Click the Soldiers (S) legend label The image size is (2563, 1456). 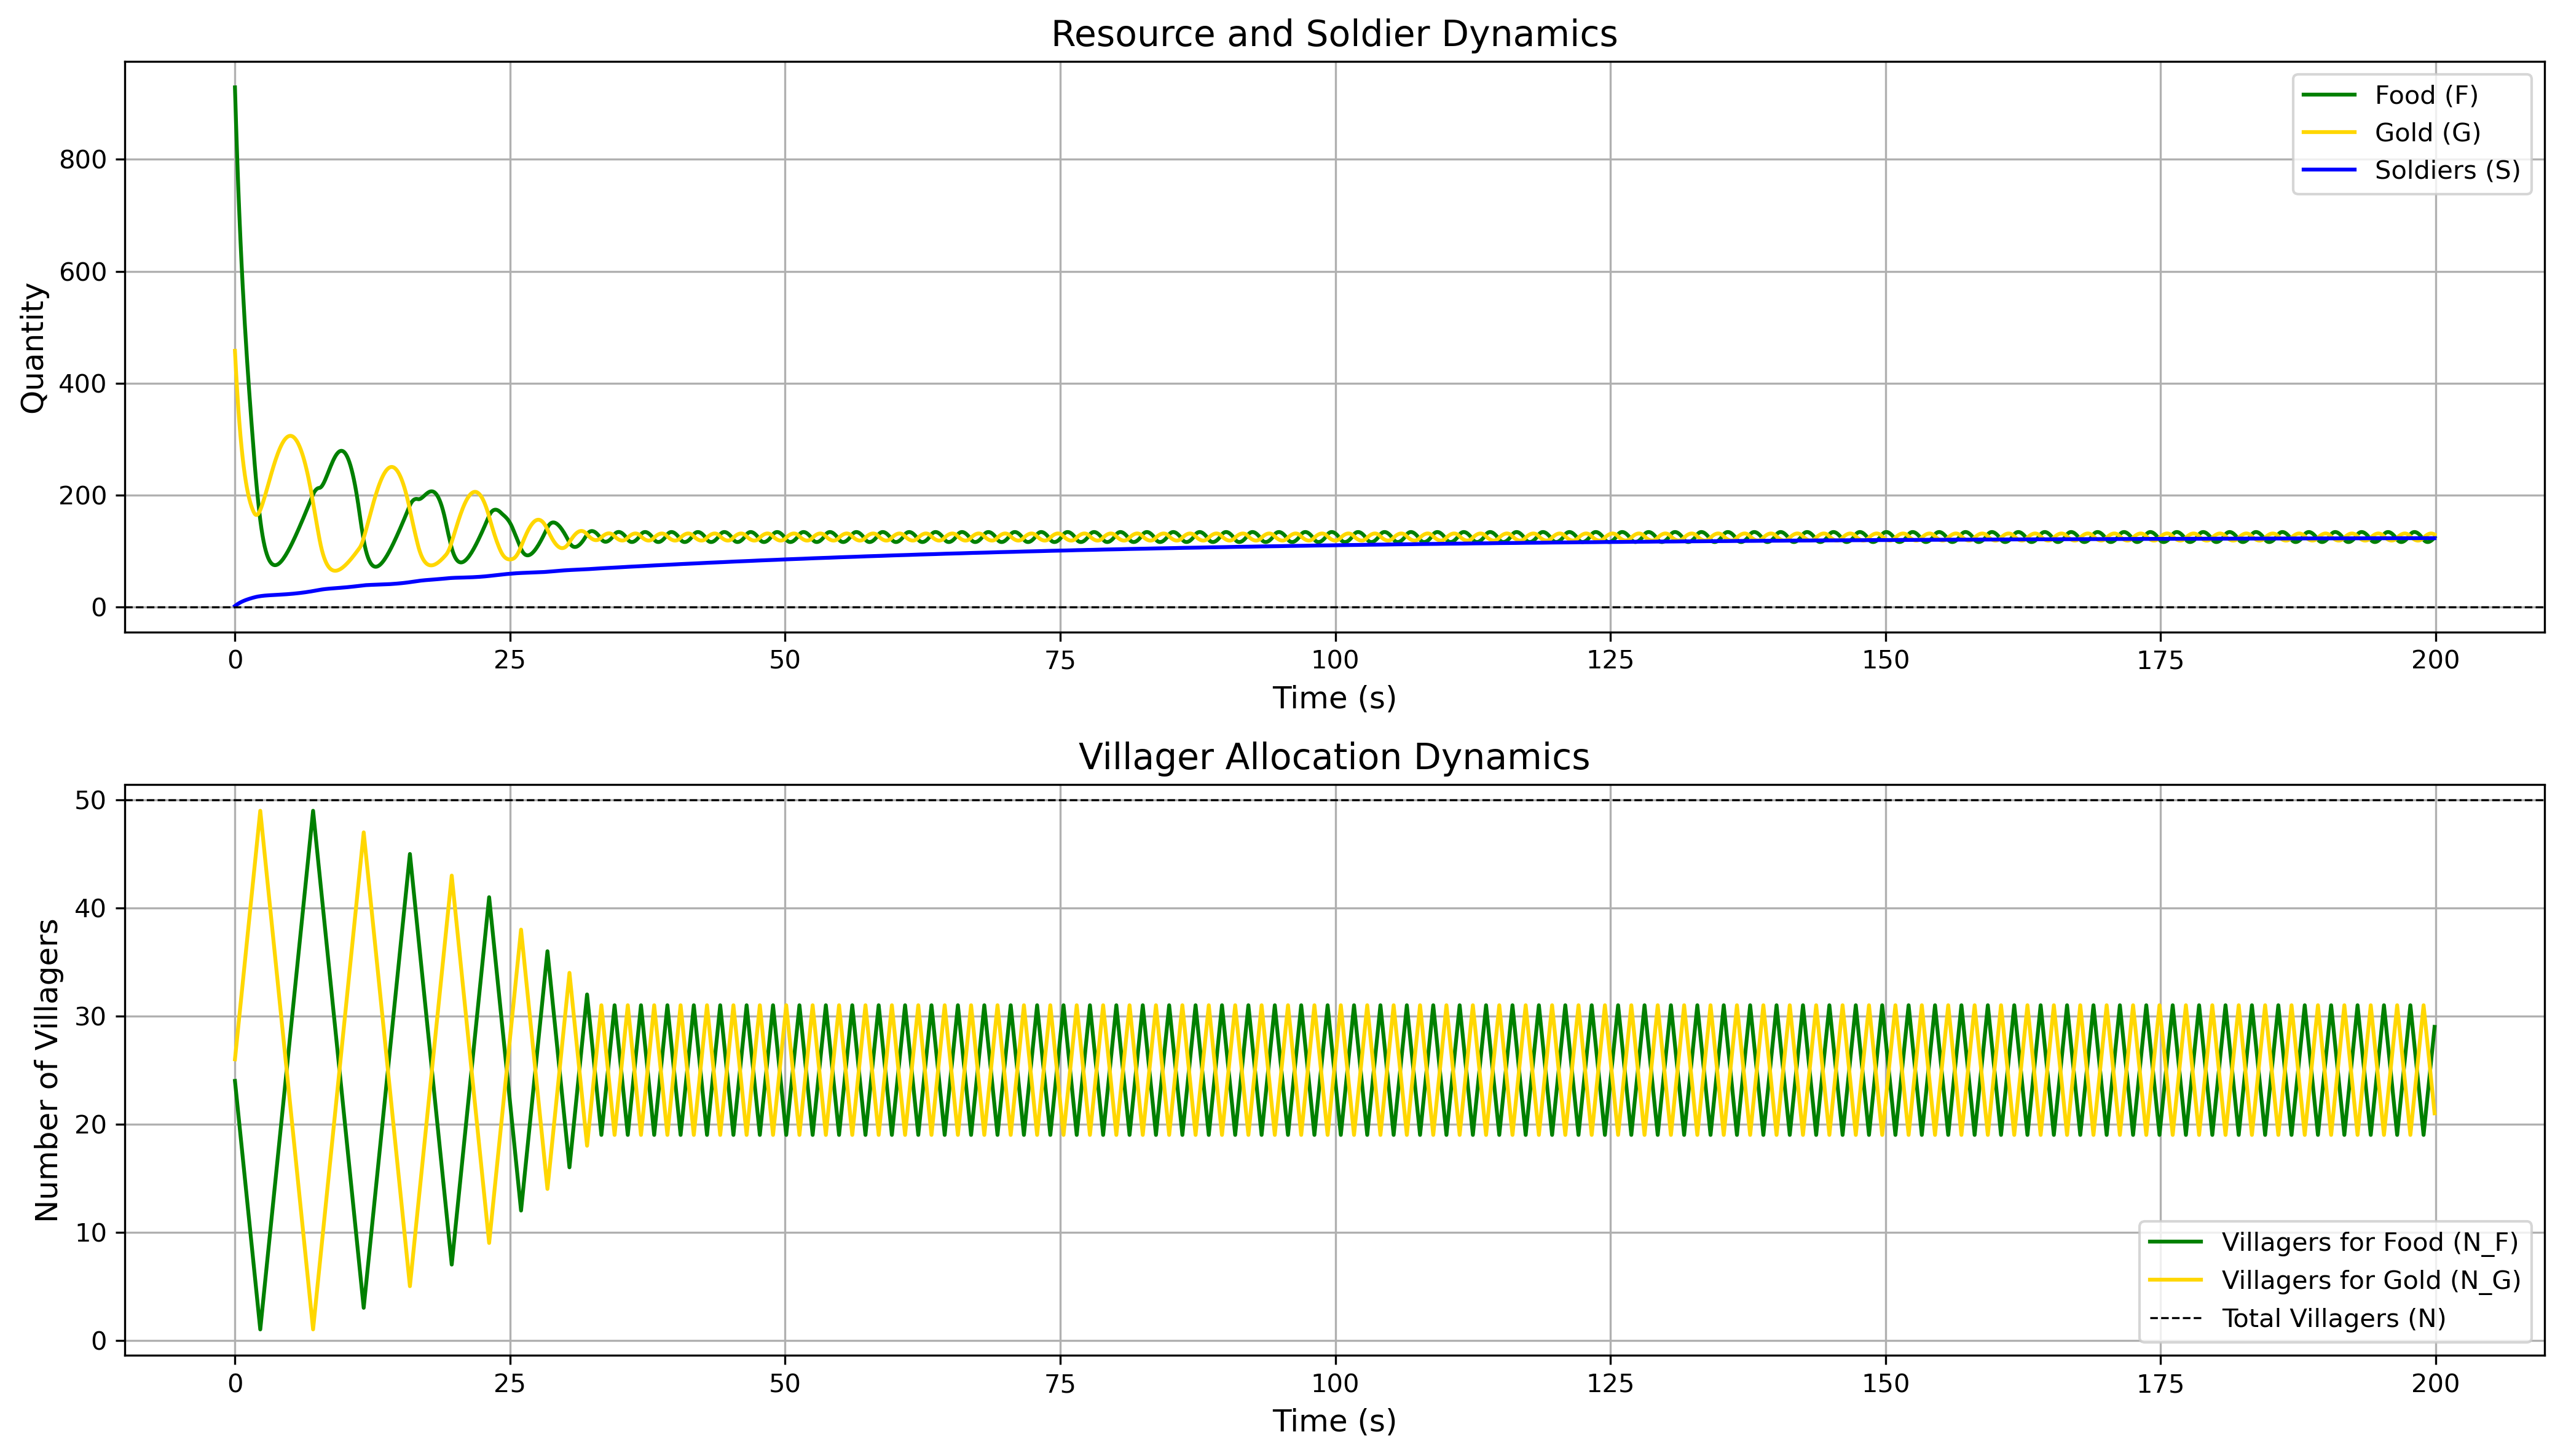[2447, 170]
